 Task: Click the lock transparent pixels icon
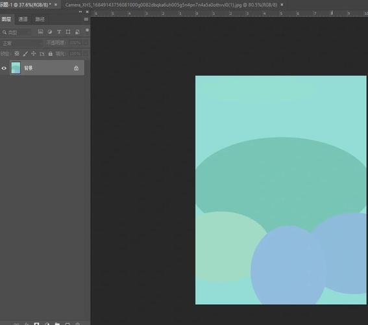17,54
